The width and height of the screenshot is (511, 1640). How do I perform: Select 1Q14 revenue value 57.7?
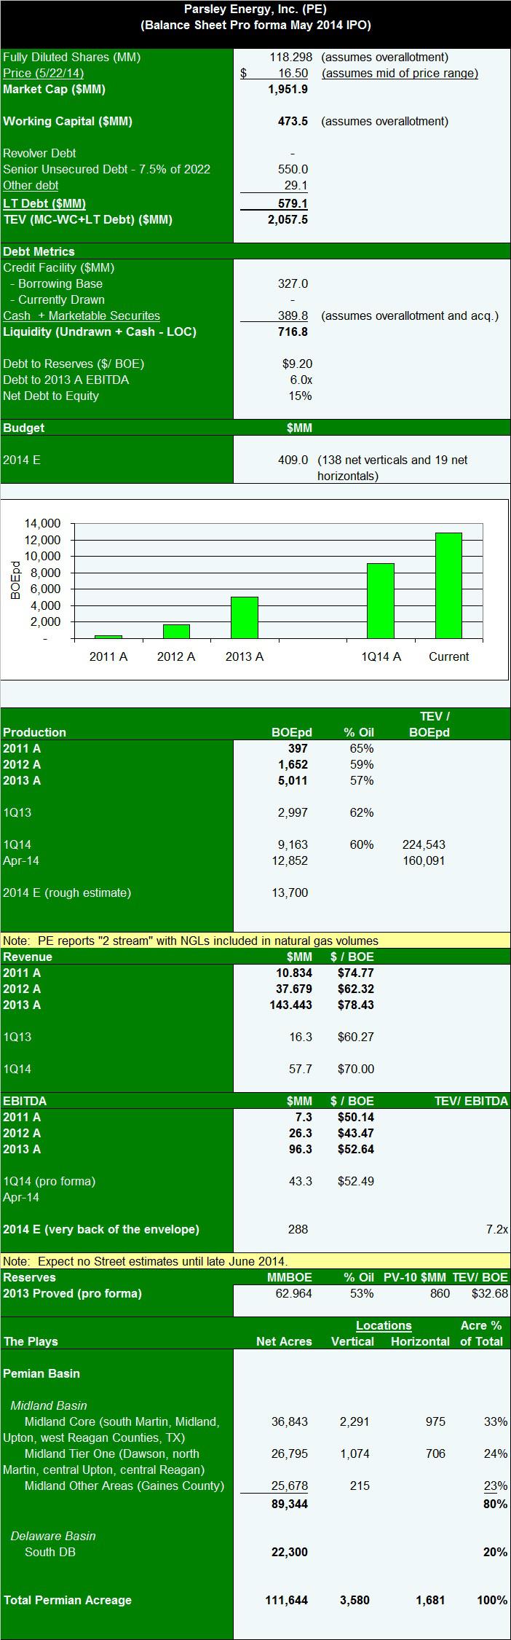301,1070
